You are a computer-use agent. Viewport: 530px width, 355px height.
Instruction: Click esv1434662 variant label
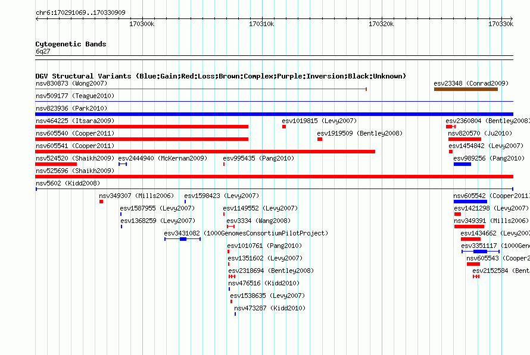(495, 233)
